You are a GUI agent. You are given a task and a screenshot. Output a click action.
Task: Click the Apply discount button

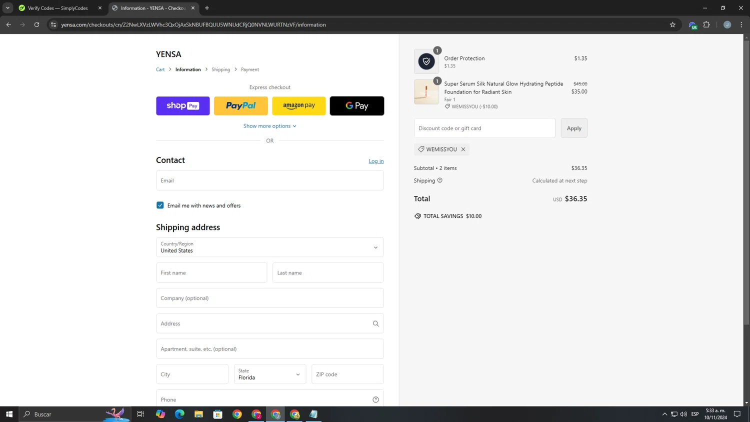coord(574,128)
